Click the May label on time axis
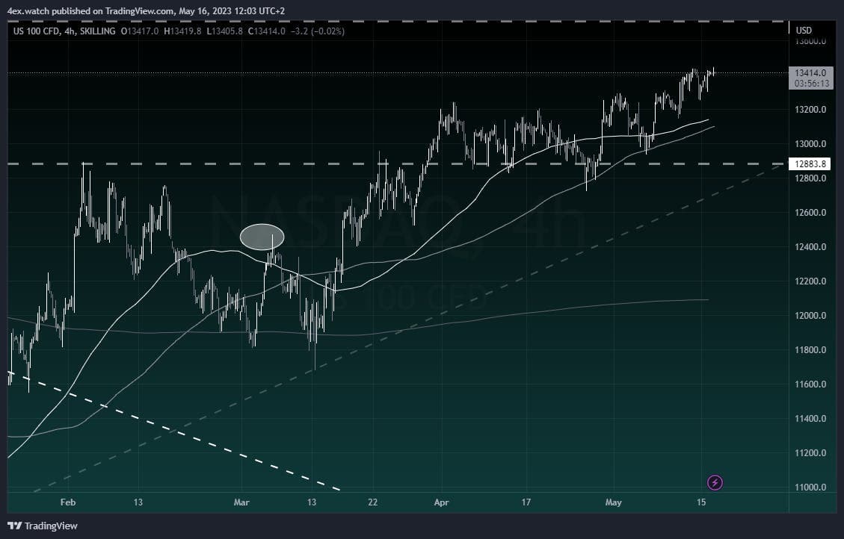 coord(613,502)
